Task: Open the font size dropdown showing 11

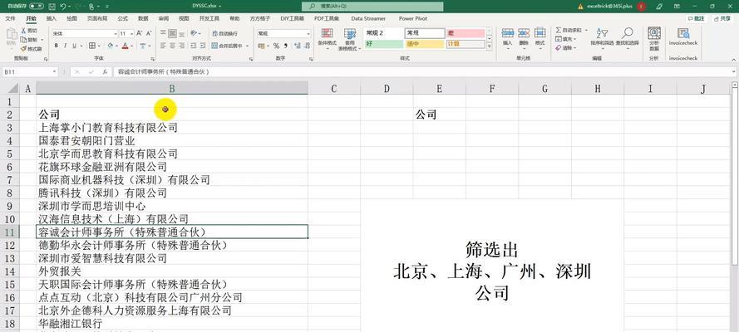Action: point(132,34)
